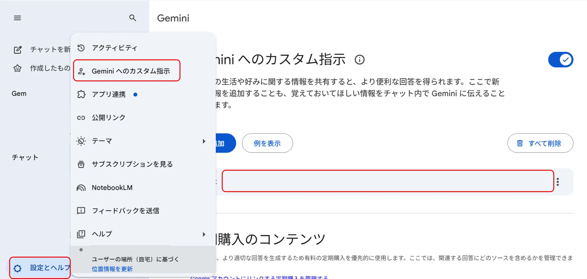Open 設定とヘルプ at sidebar bottom

[x=40, y=268]
